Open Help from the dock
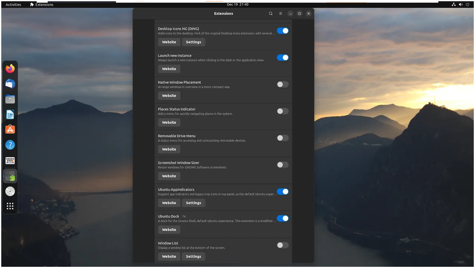Screen dimensions: 476x269 click(10, 145)
